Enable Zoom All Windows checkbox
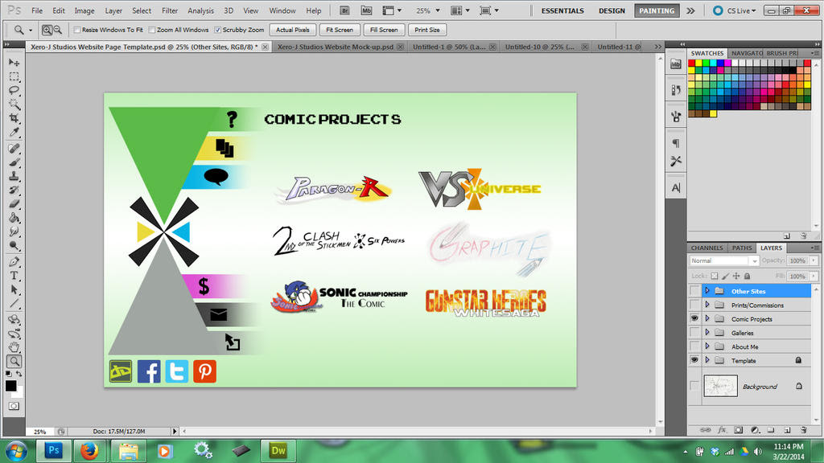Viewport: 824px width, 463px height. 152,30
